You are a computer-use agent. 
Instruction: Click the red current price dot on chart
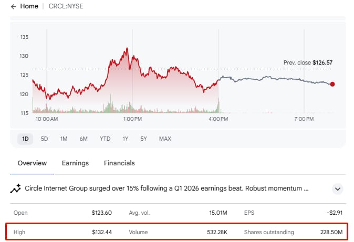coord(332,84)
